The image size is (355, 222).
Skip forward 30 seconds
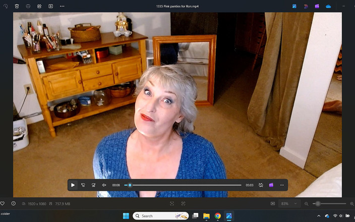[93, 185]
